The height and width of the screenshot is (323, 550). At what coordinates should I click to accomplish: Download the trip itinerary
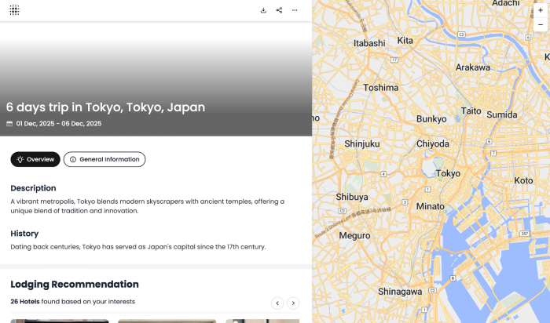point(263,10)
